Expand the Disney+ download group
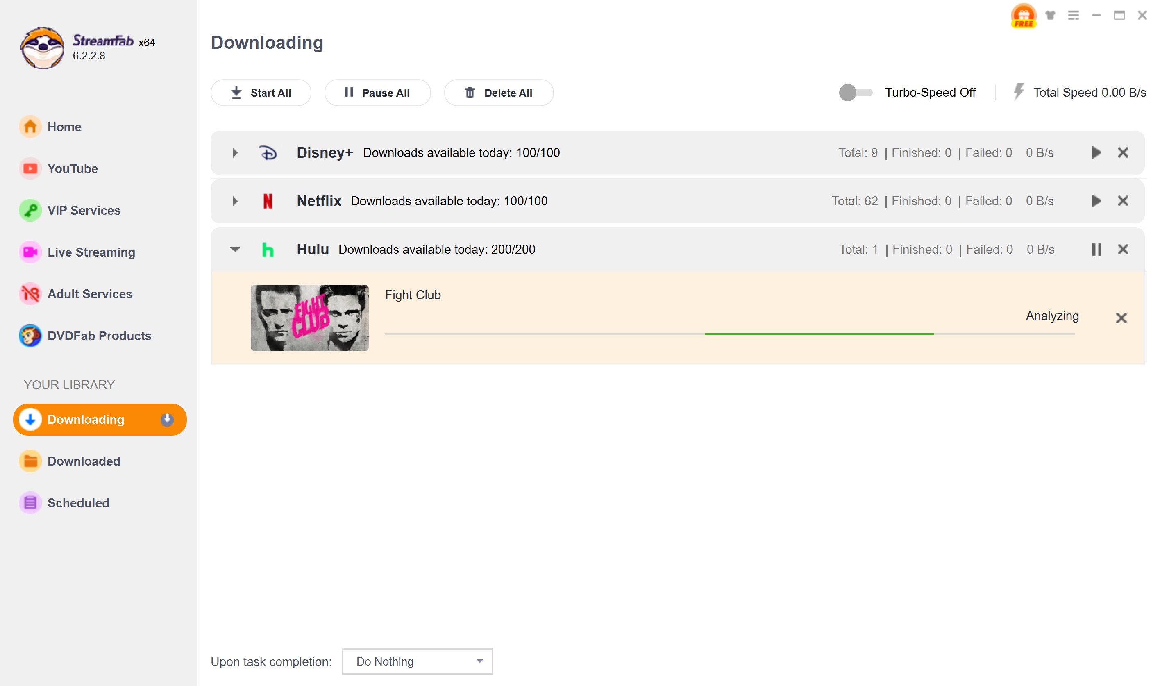 pos(235,152)
